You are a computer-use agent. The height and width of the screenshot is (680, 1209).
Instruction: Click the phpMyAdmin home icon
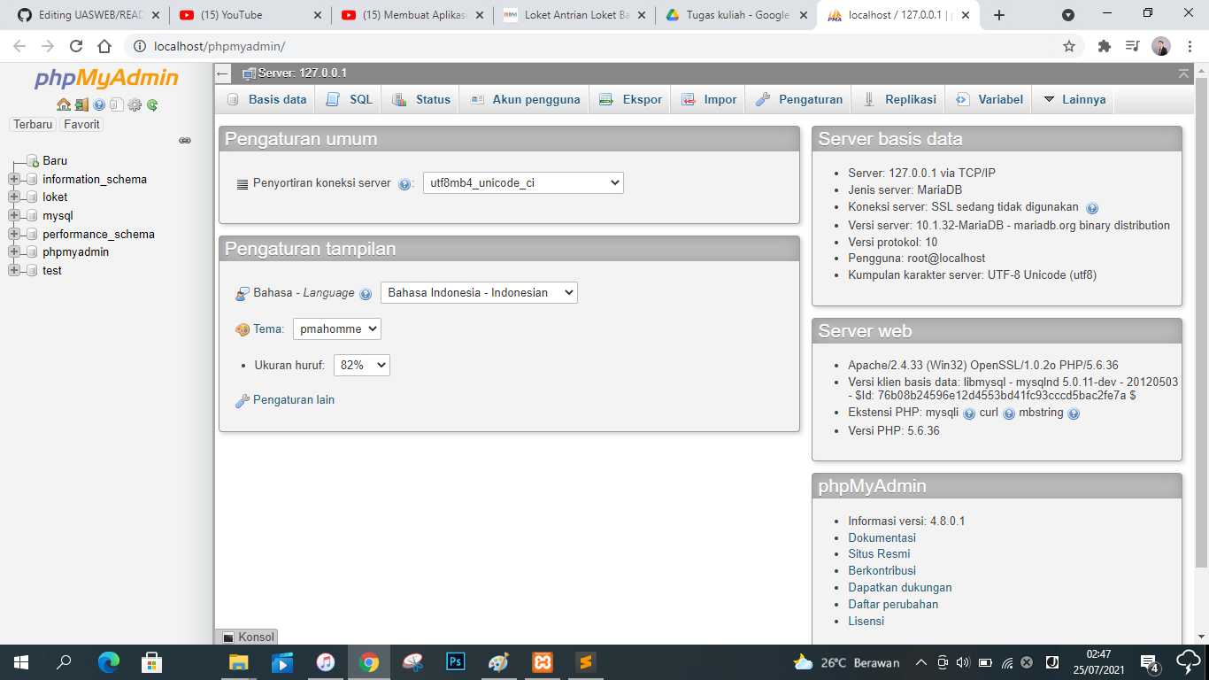pos(63,104)
